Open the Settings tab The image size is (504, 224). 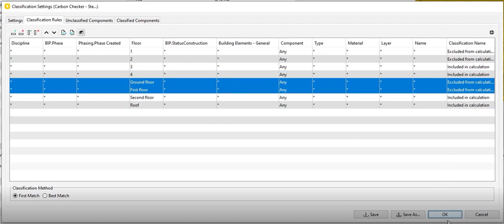(15, 20)
